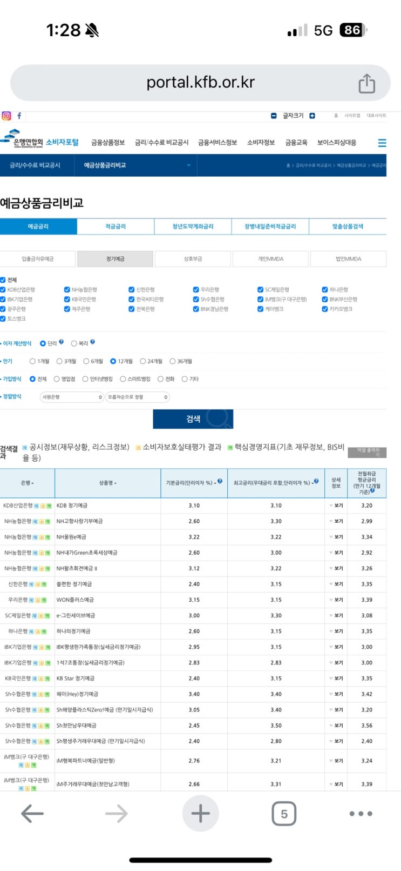This screenshot has width=401, height=871.
Task: Switch to the 맞춤상품검색 tab
Action: pyautogui.click(x=348, y=227)
